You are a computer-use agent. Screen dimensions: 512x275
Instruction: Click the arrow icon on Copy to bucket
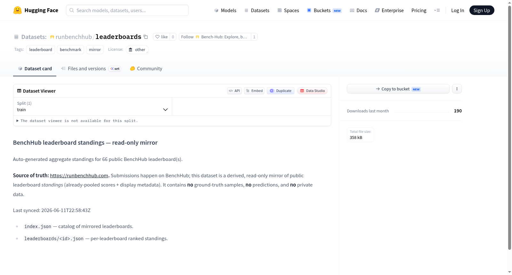pos(378,89)
